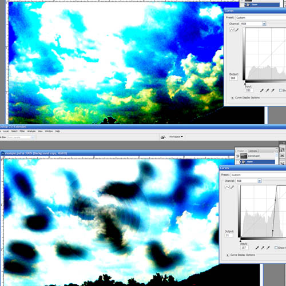Viewport: 286px width, 286px height.
Task: Click history brush source icon beside example.psd
Action: (x=237, y=156)
